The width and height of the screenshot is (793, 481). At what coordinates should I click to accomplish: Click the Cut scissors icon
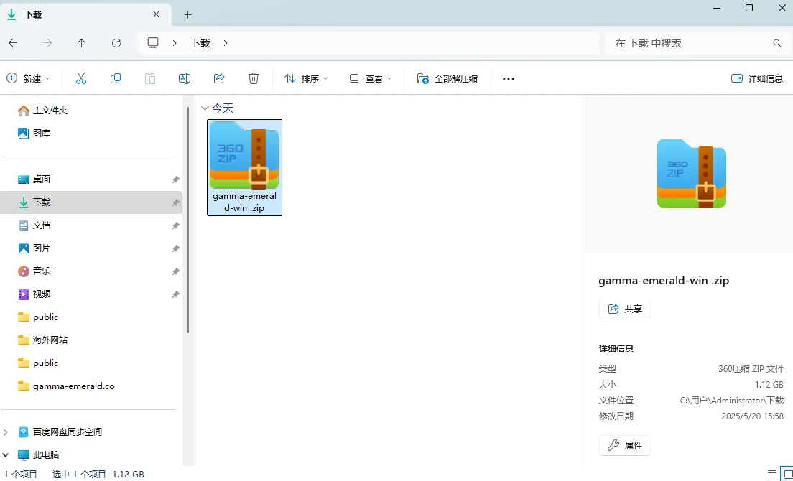click(x=81, y=78)
